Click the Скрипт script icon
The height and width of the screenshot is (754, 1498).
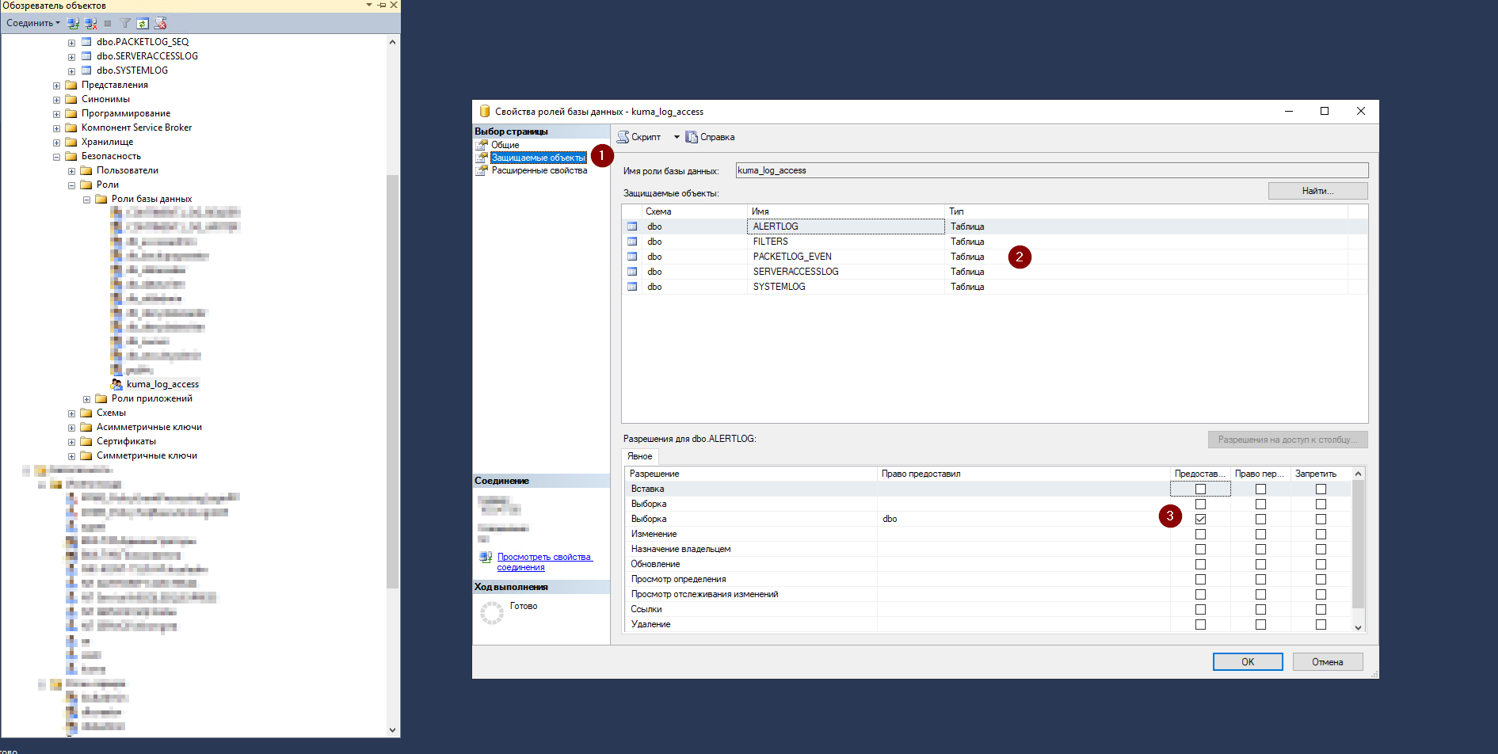(x=623, y=137)
